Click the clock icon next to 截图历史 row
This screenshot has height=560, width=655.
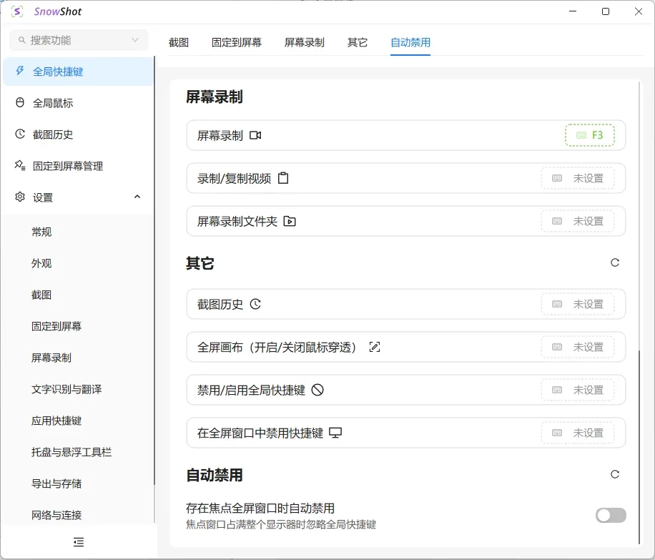click(255, 304)
